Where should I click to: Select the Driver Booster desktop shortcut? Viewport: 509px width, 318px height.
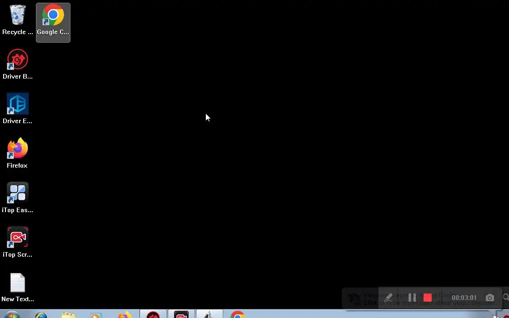18,64
